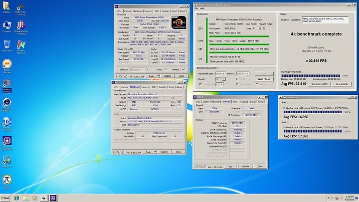Open the File menu in HWBOT x265
The image size is (359, 202).
(x=196, y=8)
